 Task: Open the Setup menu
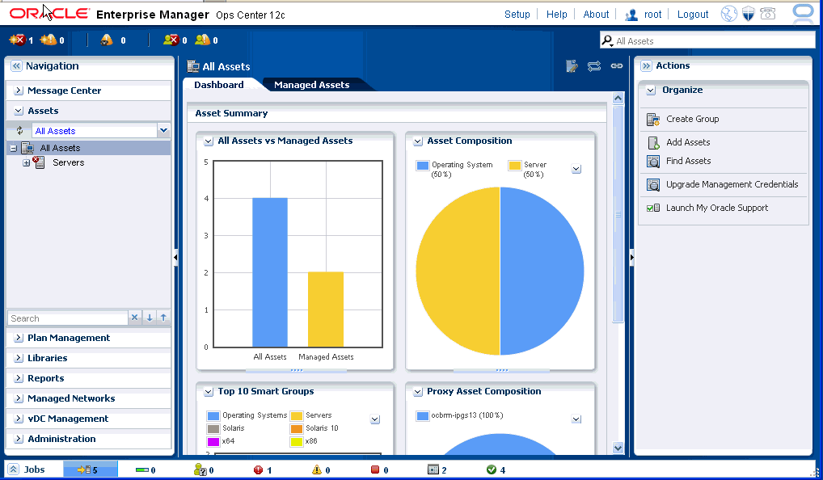pyautogui.click(x=517, y=15)
